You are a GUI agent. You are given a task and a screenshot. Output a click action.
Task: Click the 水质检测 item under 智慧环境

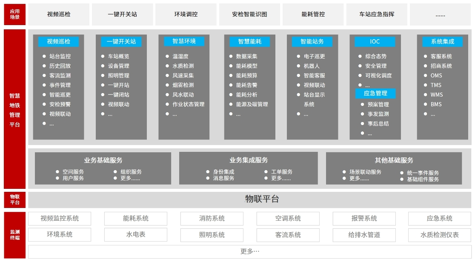pyautogui.click(x=183, y=66)
